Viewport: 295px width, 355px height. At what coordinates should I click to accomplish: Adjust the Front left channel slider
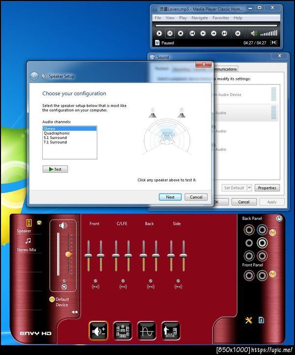pyautogui.click(x=88, y=256)
